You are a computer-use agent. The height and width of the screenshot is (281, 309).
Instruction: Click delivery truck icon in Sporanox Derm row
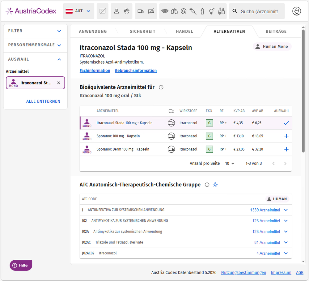coord(171,150)
